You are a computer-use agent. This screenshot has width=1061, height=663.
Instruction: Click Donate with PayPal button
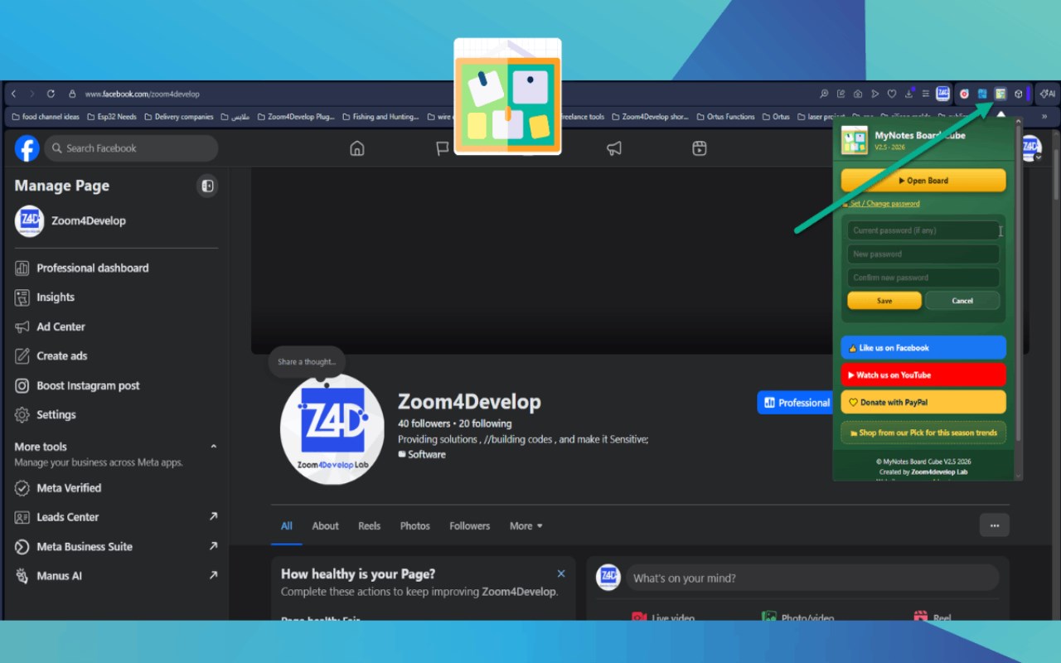pos(923,403)
